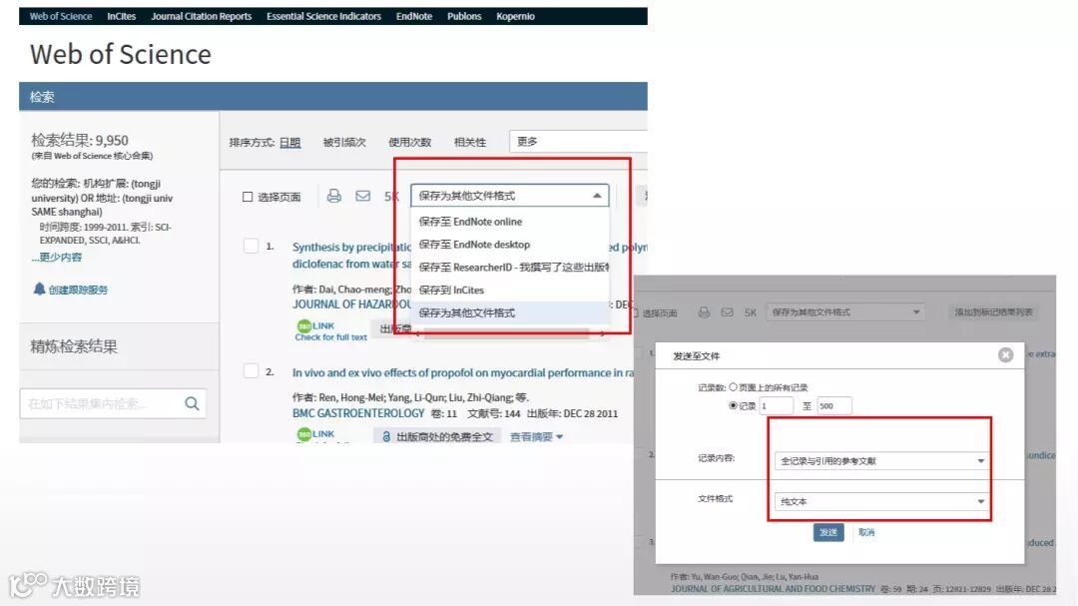
Task: Click Check for full text under result 1
Action: pos(330,337)
